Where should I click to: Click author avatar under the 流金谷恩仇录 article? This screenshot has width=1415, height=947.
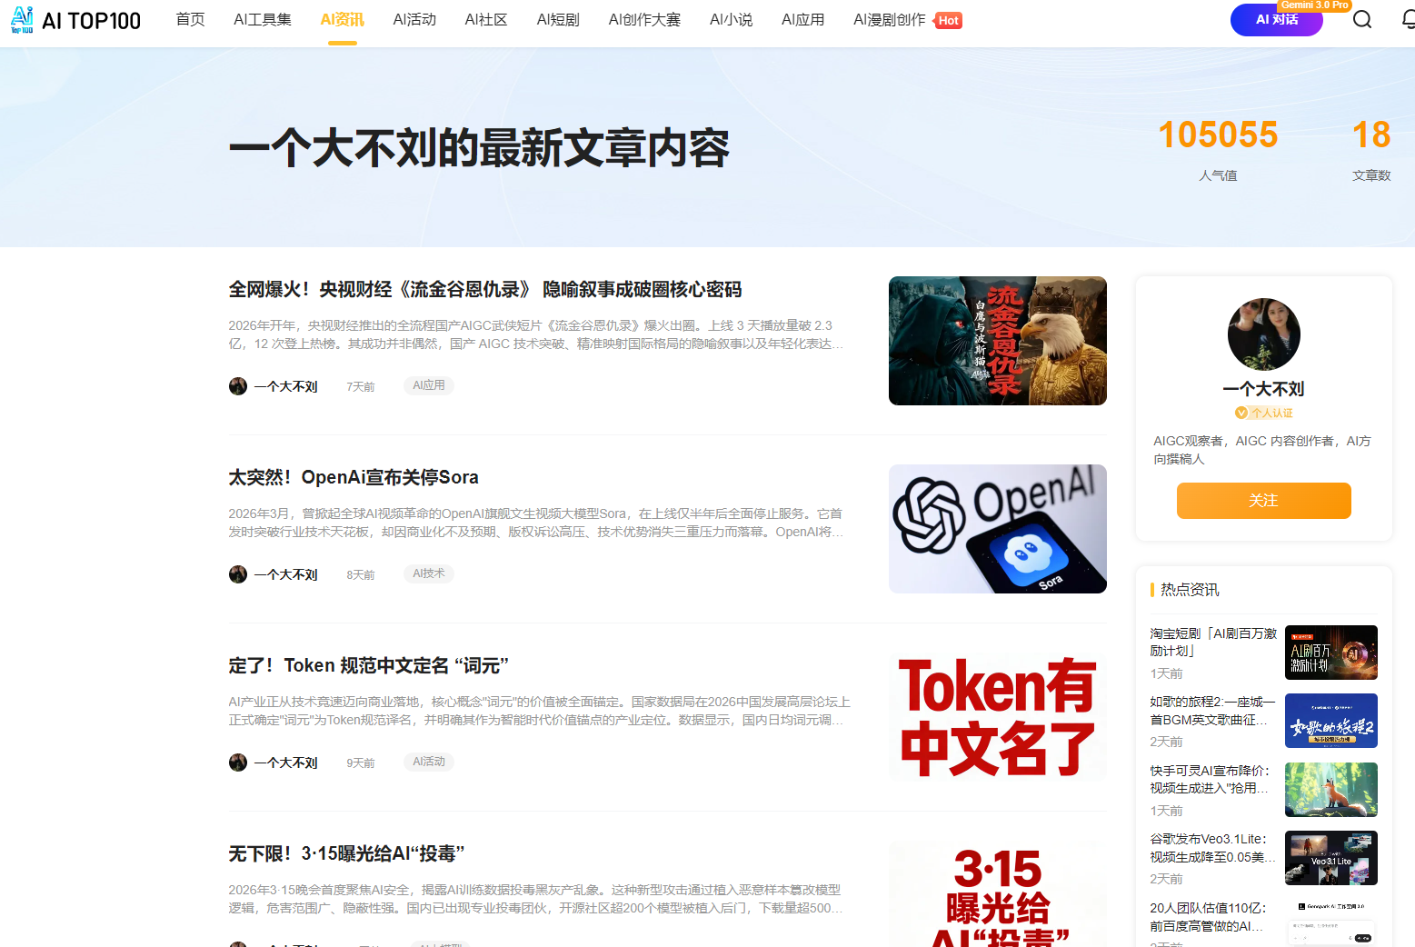point(238,386)
